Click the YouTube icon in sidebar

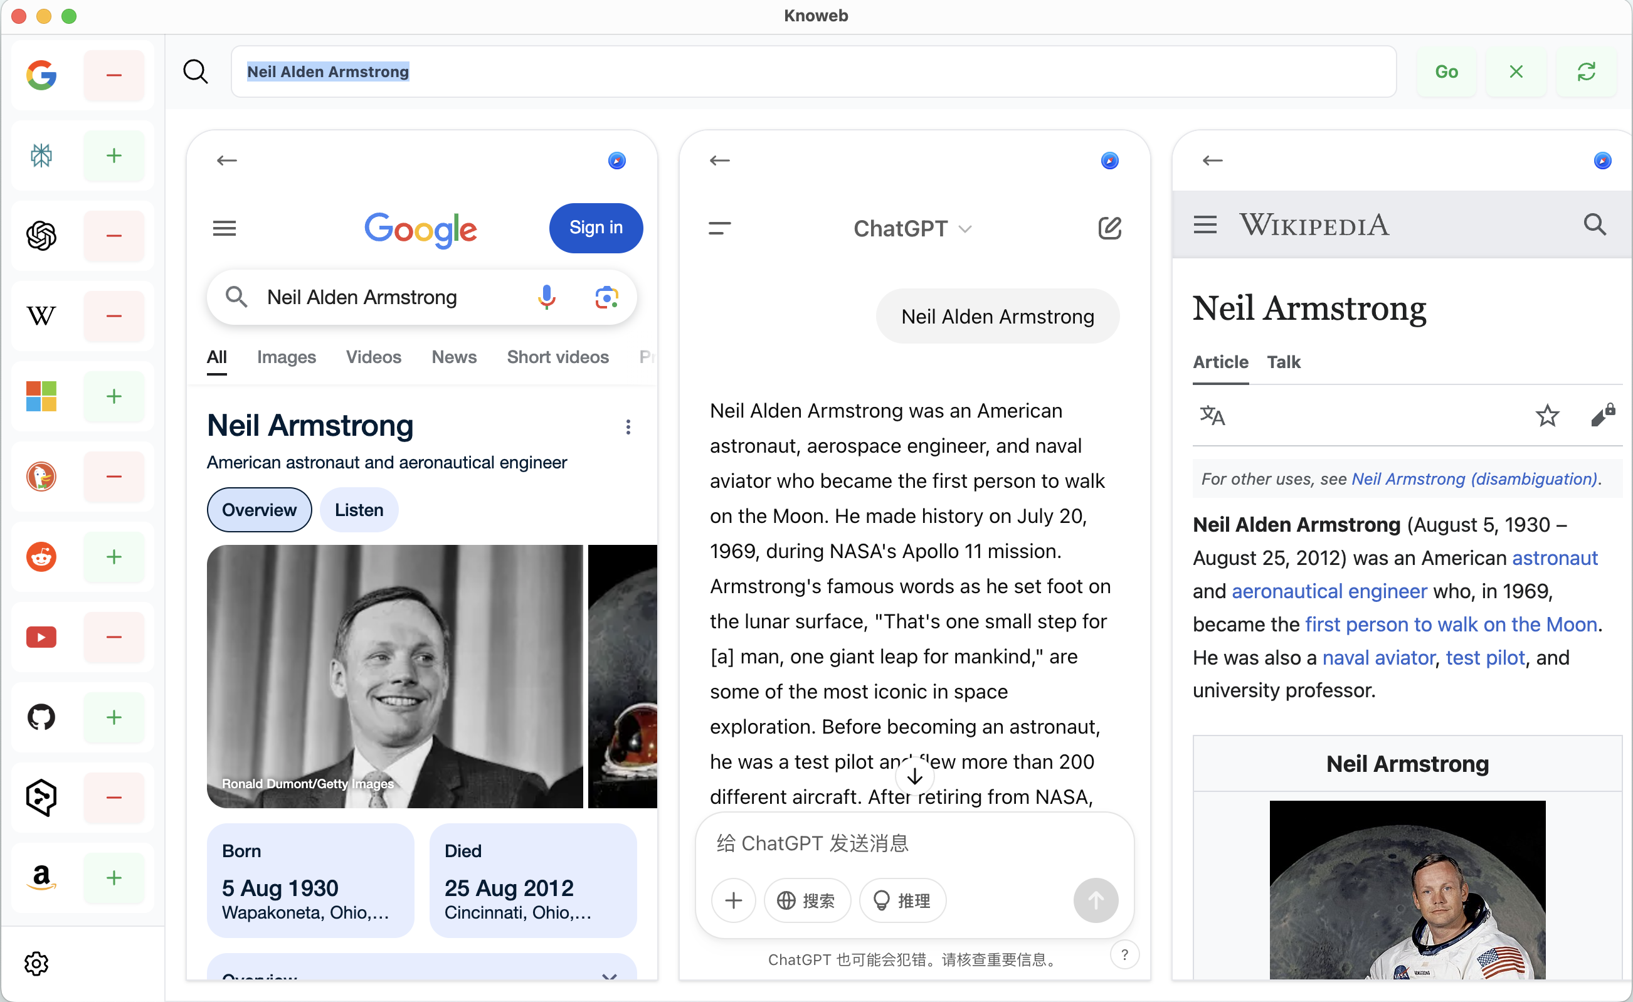coord(41,637)
